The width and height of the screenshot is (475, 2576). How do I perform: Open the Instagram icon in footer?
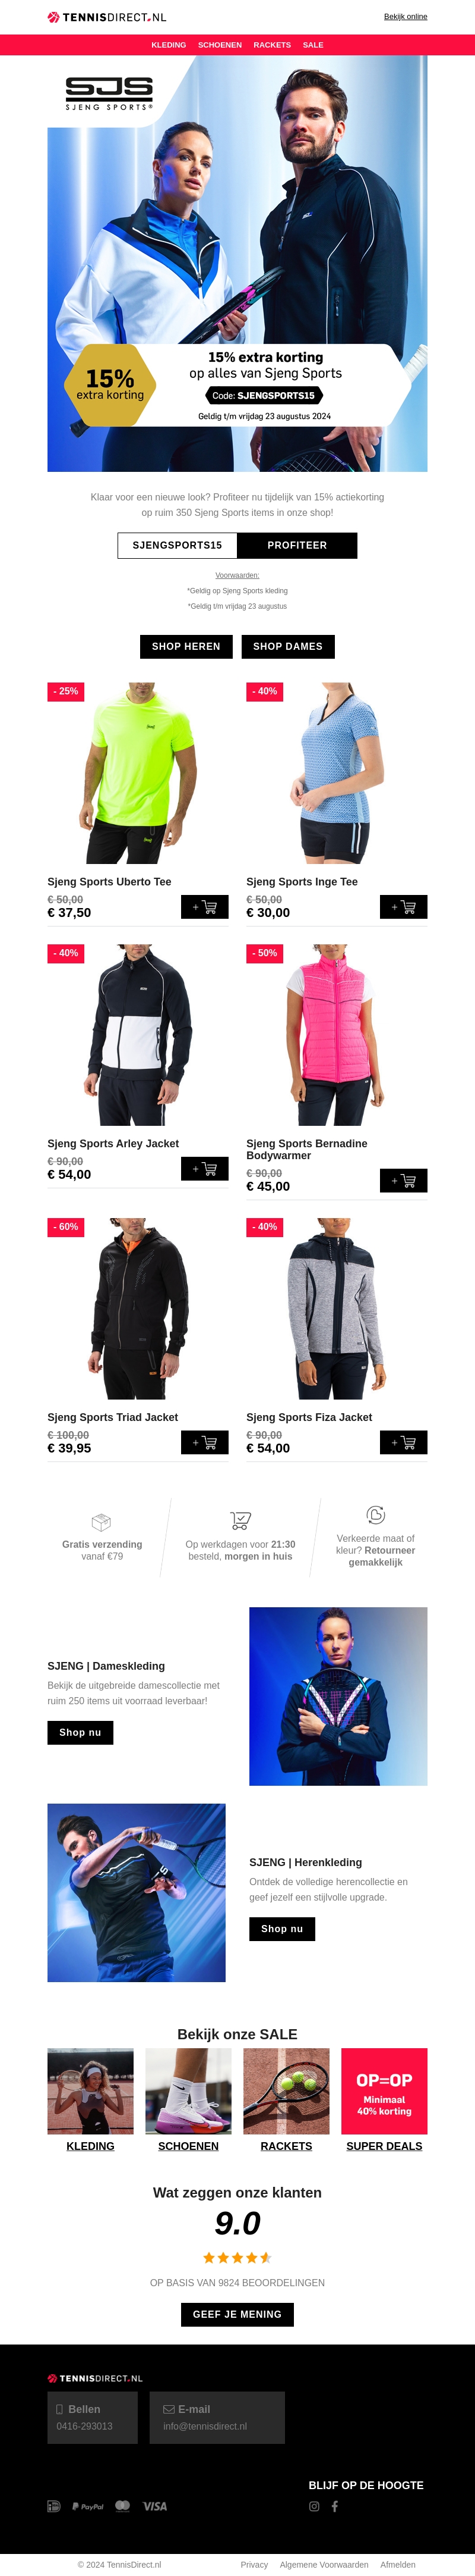(314, 2506)
